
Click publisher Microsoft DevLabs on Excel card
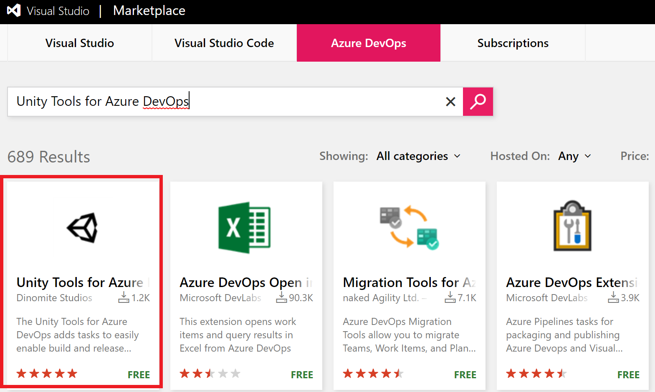tap(220, 298)
